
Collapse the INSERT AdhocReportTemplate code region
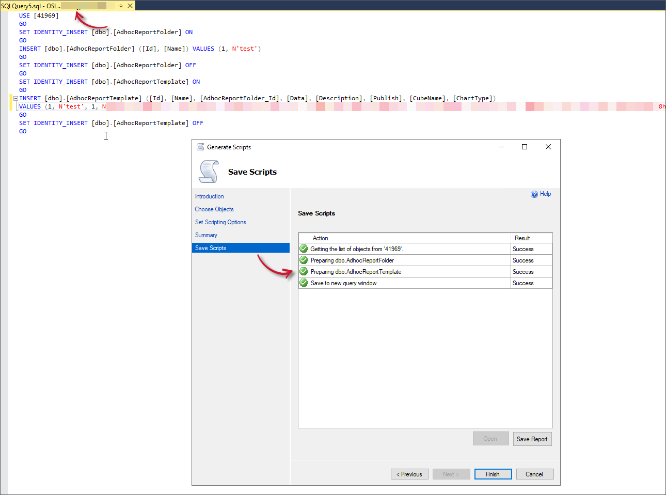pyautogui.click(x=15, y=98)
